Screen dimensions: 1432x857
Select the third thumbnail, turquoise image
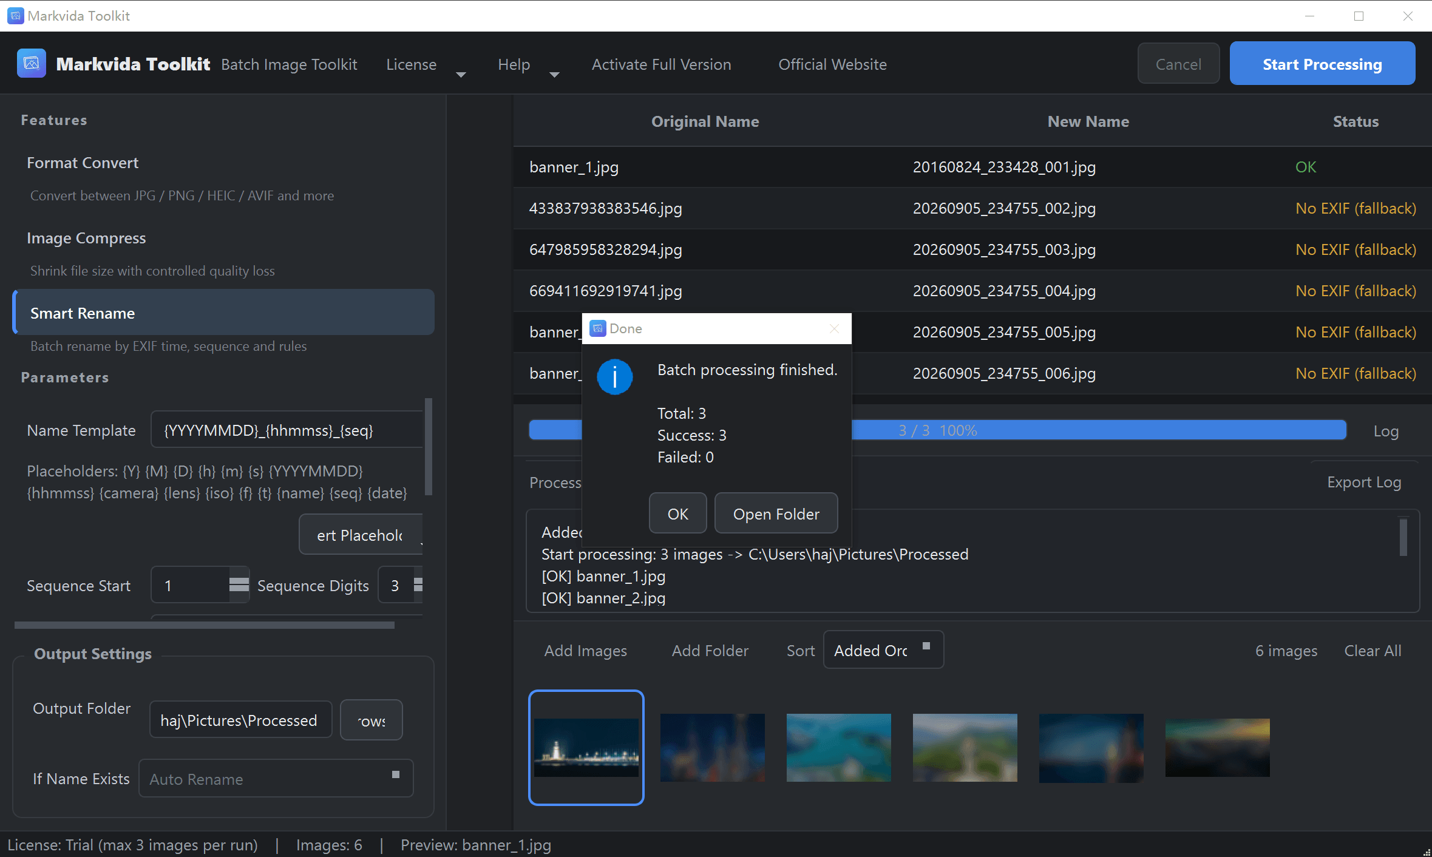point(839,747)
